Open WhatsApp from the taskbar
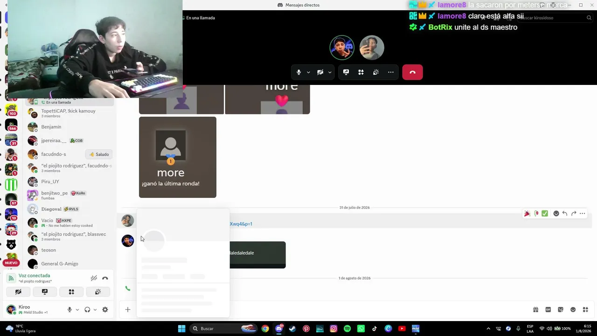 click(361, 329)
